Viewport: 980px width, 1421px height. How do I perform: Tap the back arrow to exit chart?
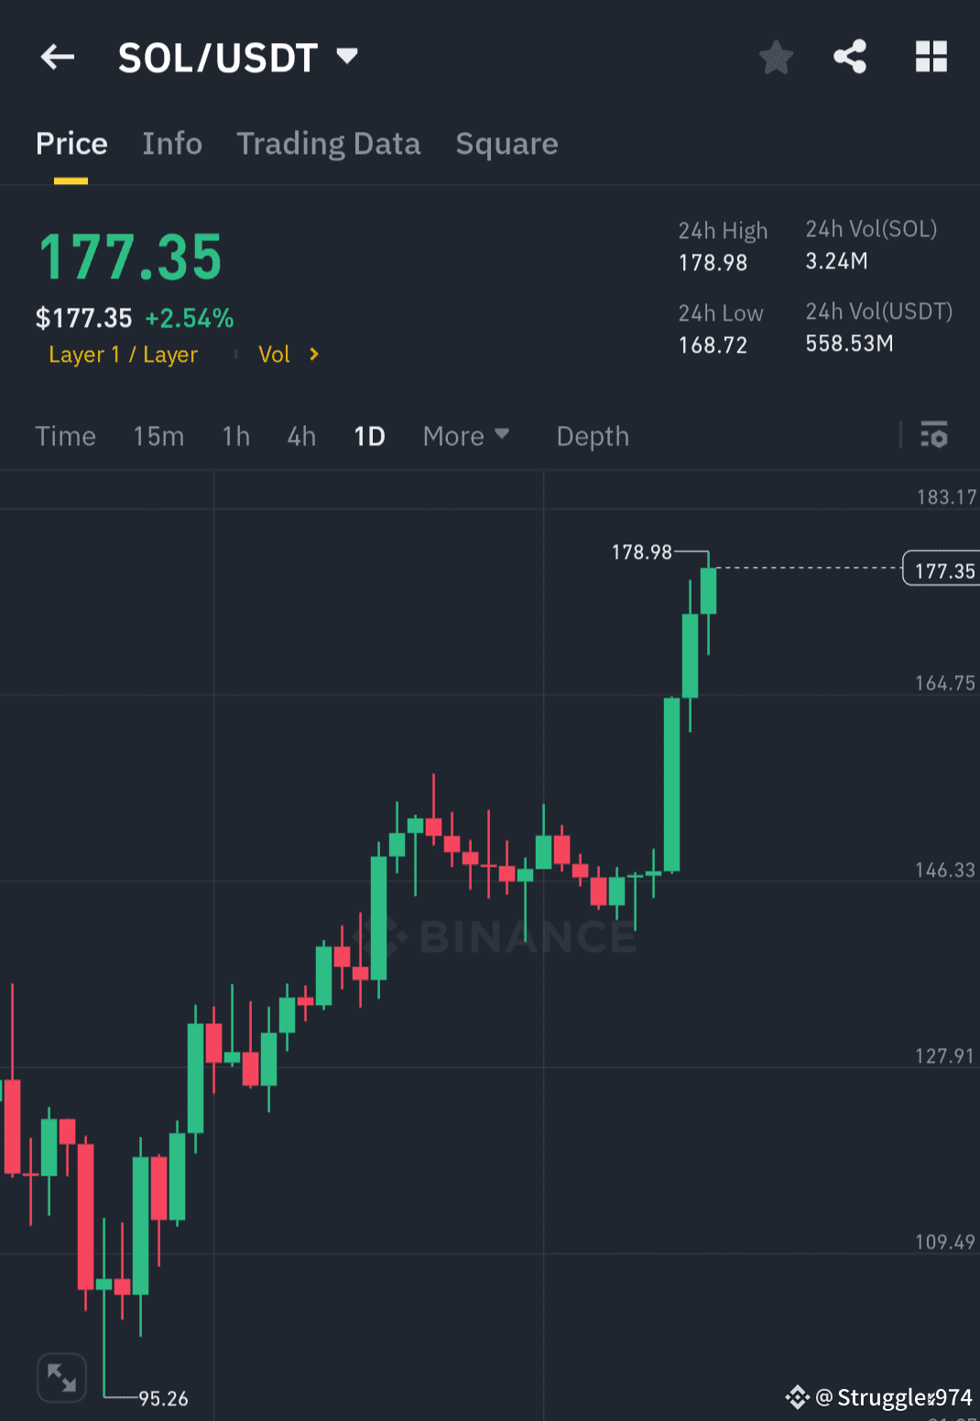(57, 57)
